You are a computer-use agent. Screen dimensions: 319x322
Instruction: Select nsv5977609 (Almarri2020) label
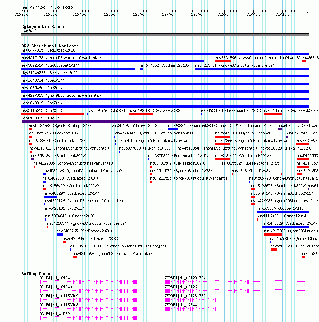145,148
